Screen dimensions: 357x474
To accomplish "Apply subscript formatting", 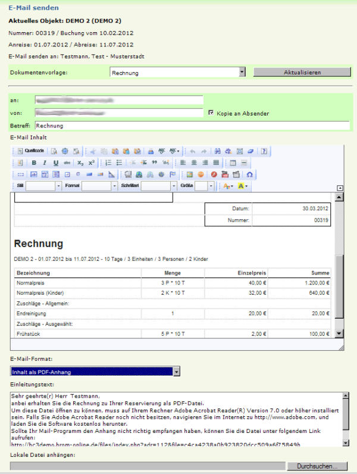I will [x=80, y=163].
